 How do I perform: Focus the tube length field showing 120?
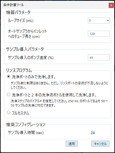(99, 34)
